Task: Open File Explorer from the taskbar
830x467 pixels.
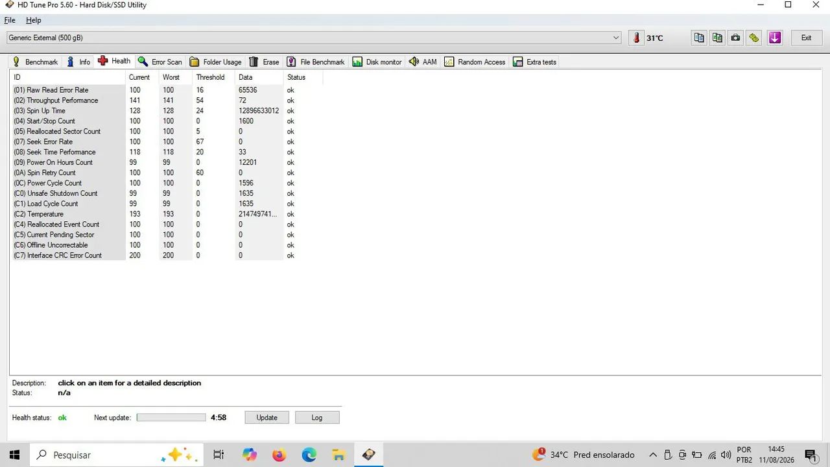Action: coord(338,455)
